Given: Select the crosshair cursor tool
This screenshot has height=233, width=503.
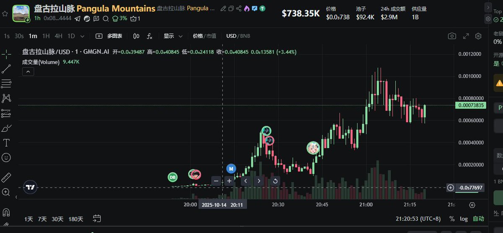Looking at the screenshot, I should click(6, 54).
